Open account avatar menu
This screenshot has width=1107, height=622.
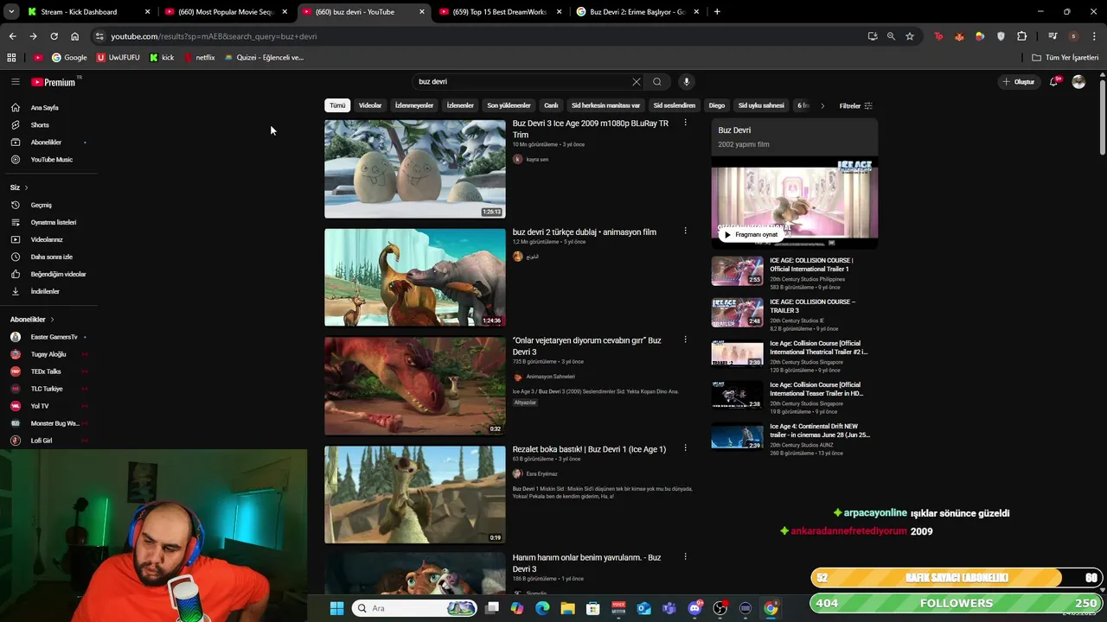pyautogui.click(x=1078, y=81)
